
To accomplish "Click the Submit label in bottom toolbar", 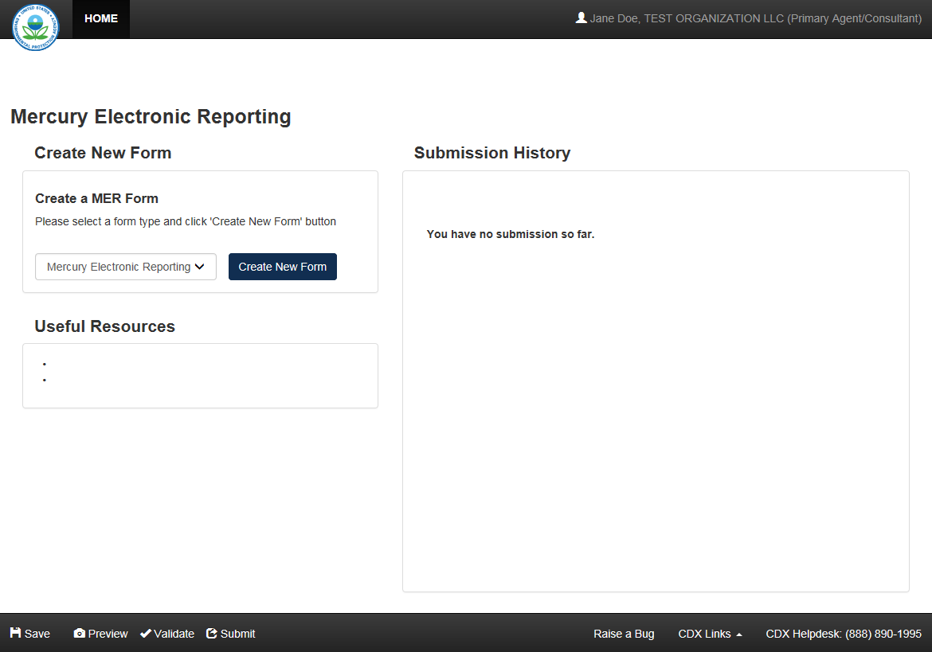I will tap(237, 634).
